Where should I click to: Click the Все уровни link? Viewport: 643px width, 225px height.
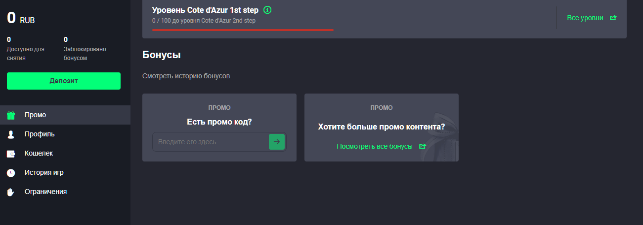point(585,18)
